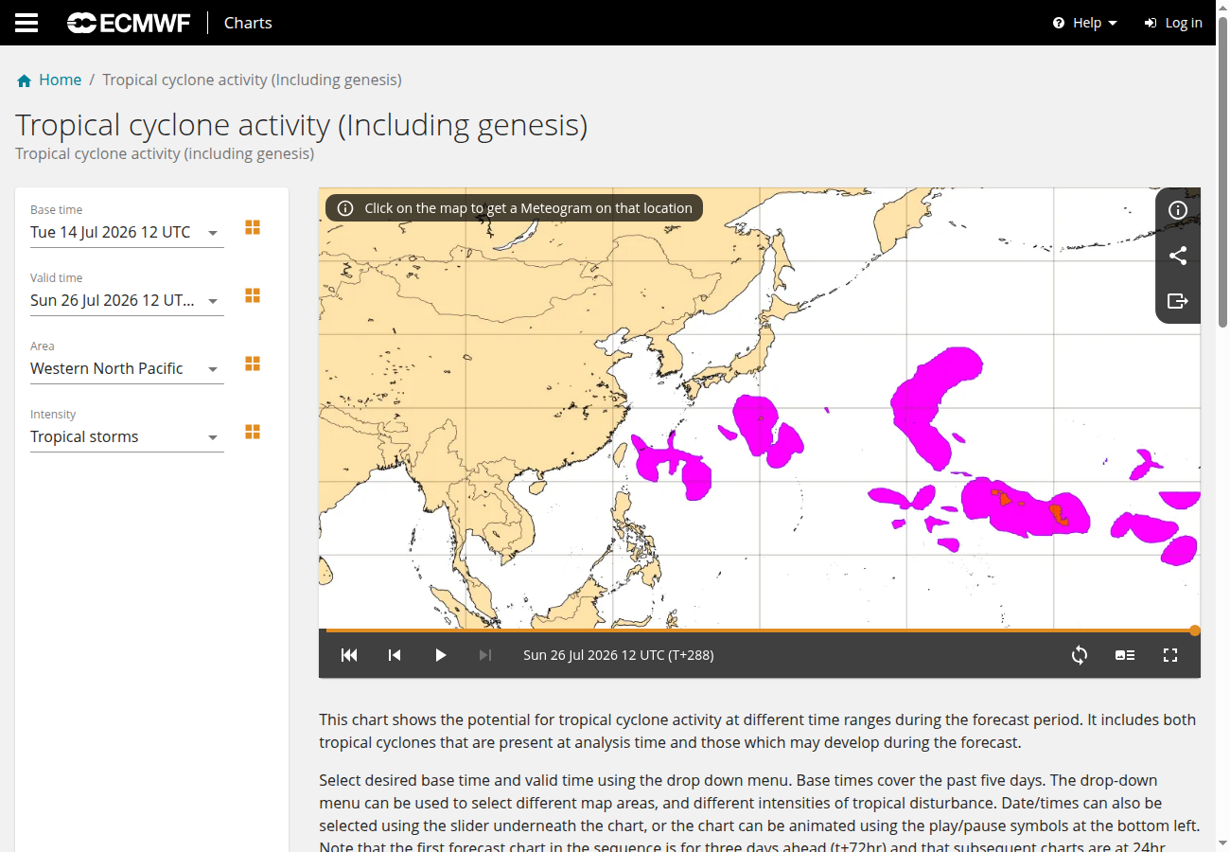Open Charts section in header
This screenshot has height=852, width=1230.
pyautogui.click(x=248, y=23)
